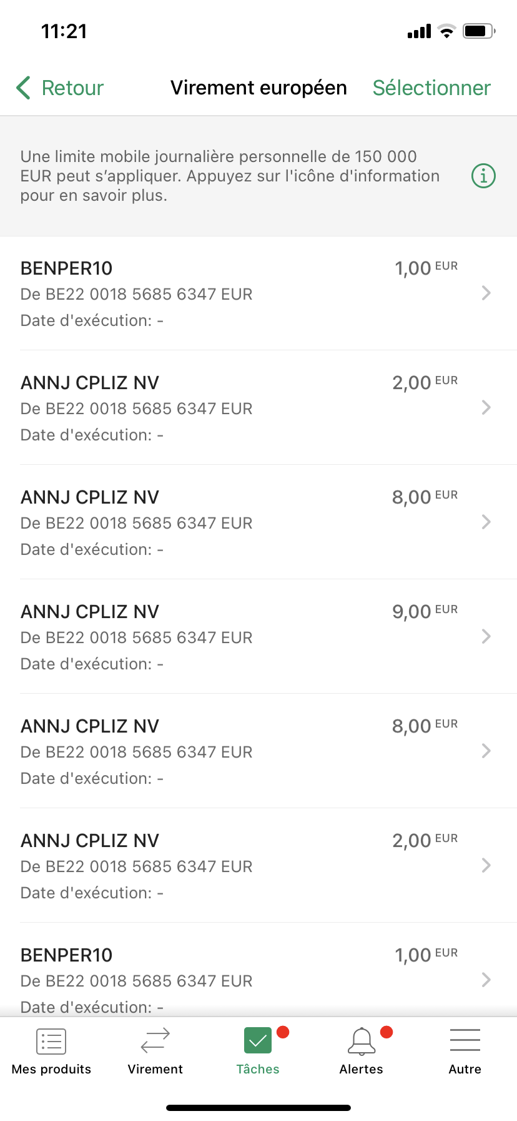
Task: Expand first ANNJ CPLIZ NV 2,00 EUR chevron
Action: click(486, 407)
